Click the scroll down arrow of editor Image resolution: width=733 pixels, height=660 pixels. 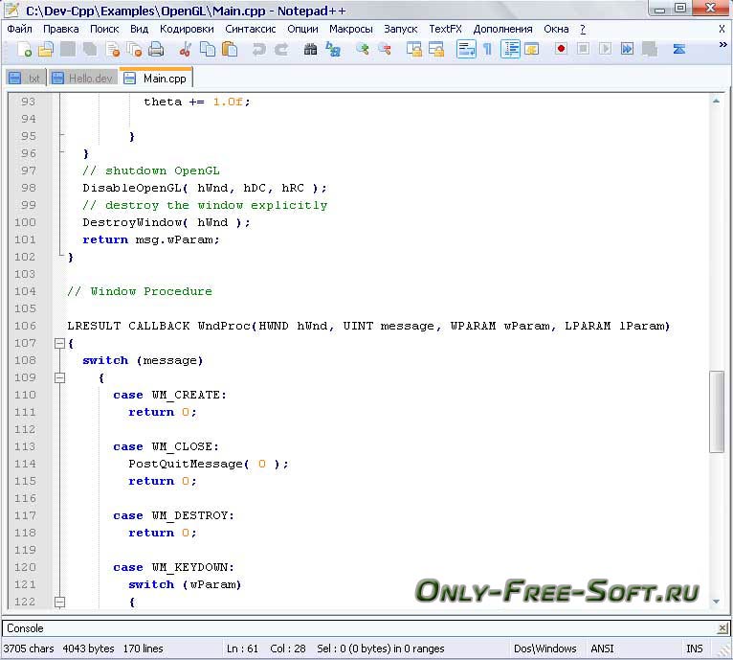click(716, 602)
